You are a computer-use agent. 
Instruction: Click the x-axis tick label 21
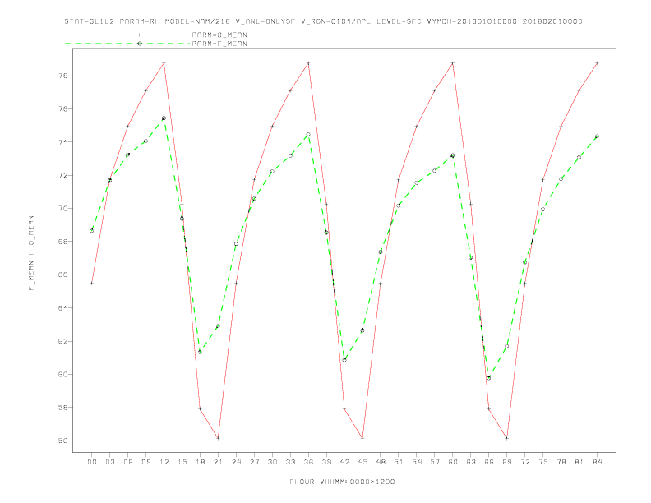tap(218, 462)
